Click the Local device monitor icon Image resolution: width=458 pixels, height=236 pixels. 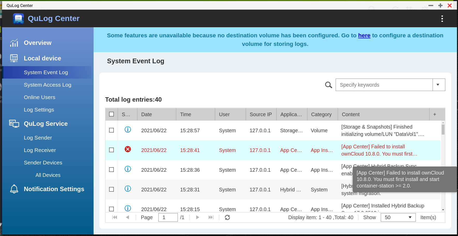tap(14, 58)
